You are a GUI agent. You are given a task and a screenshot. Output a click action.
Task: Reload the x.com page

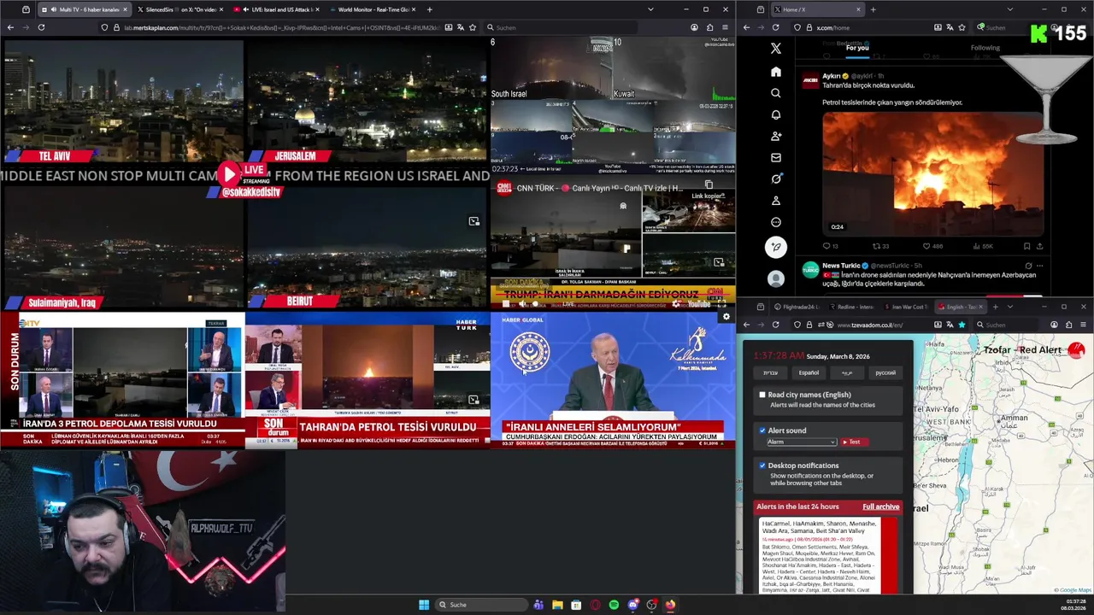(775, 27)
